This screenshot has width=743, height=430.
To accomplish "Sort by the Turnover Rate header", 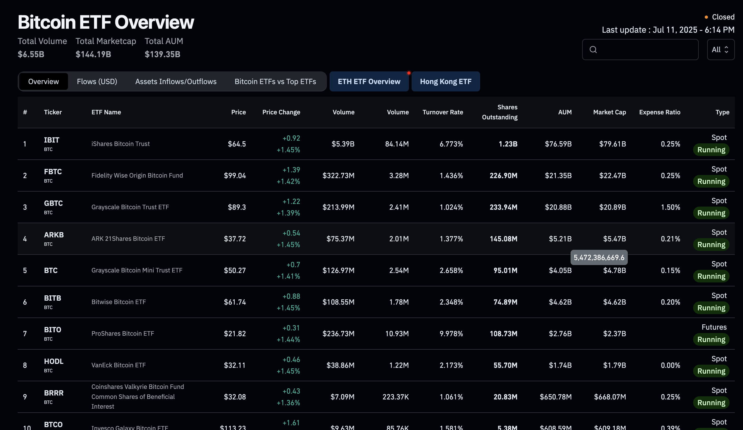I will click(x=442, y=112).
